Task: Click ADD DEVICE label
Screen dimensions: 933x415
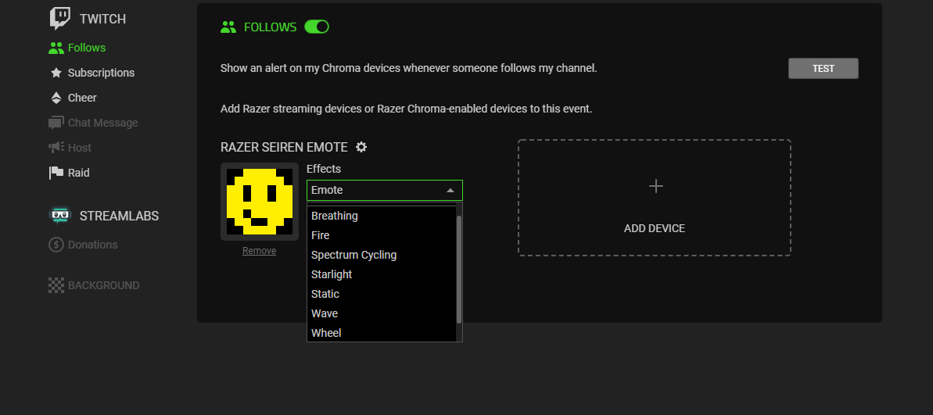Action: coord(655,228)
